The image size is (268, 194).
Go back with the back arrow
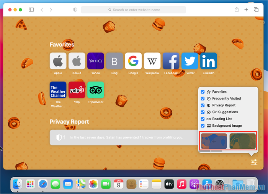click(42, 10)
